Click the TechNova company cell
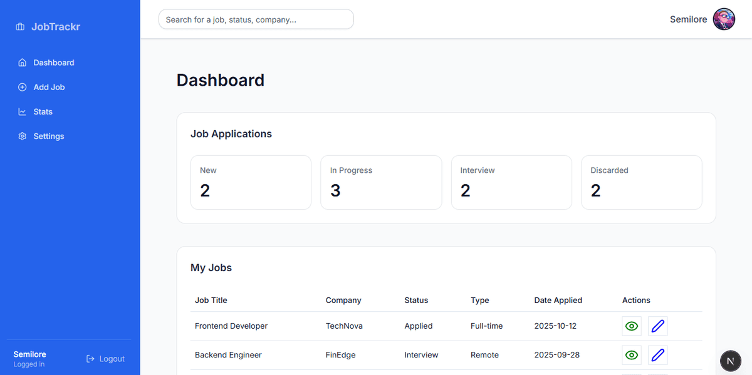The width and height of the screenshot is (752, 375). coord(344,326)
